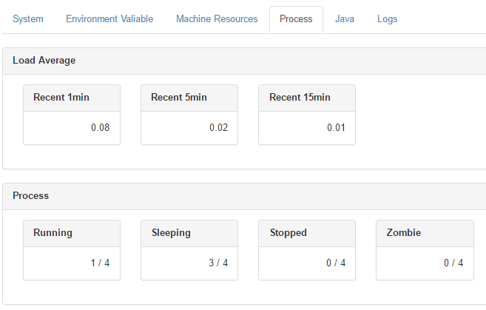
Task: Click the 0.08 load average value
Action: click(100, 128)
